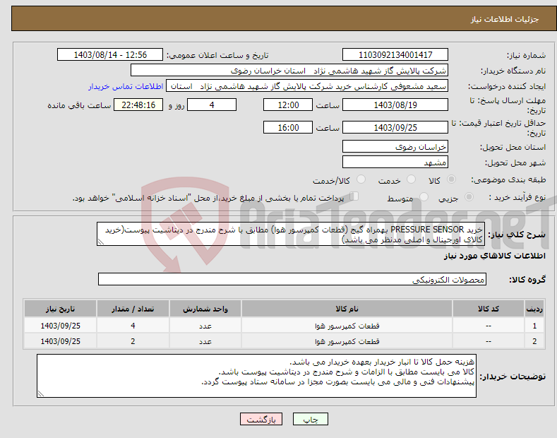This screenshot has height=438, width=557.
Task: Click the validity time field 16:00
Action: point(288,127)
